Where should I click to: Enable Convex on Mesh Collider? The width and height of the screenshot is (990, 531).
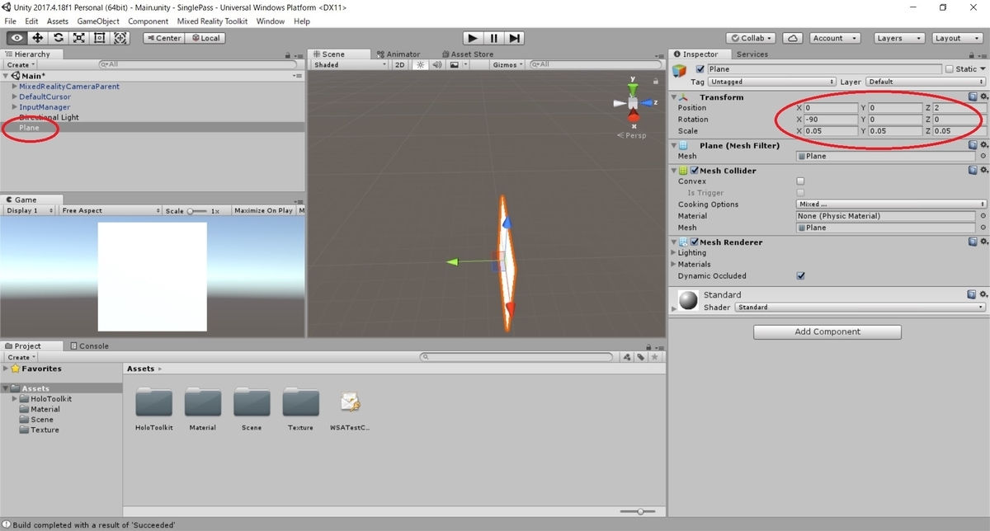[x=800, y=181]
